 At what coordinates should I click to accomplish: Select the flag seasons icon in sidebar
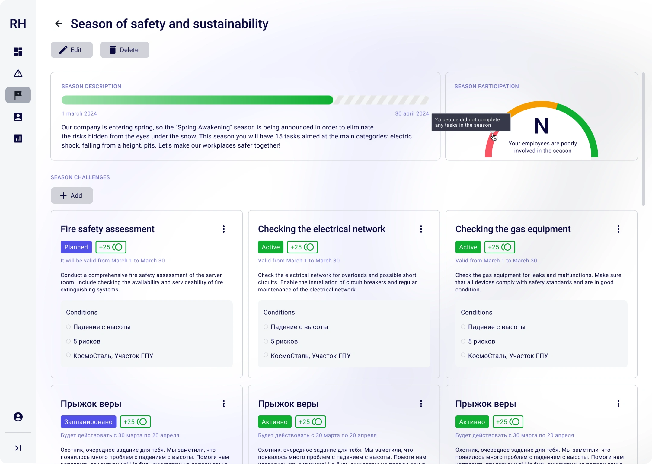pos(18,95)
